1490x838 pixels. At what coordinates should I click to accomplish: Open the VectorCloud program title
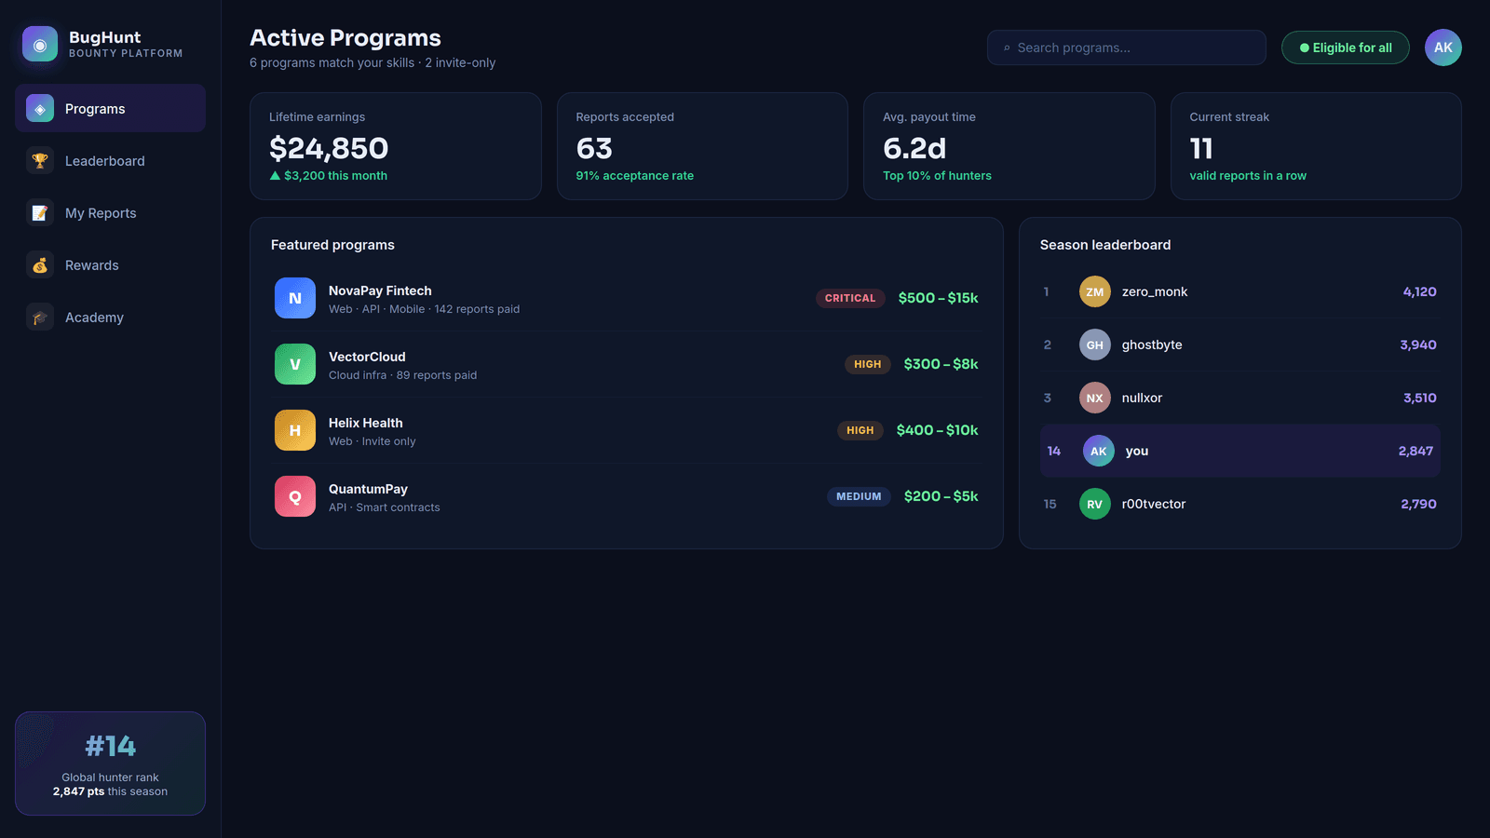click(367, 357)
